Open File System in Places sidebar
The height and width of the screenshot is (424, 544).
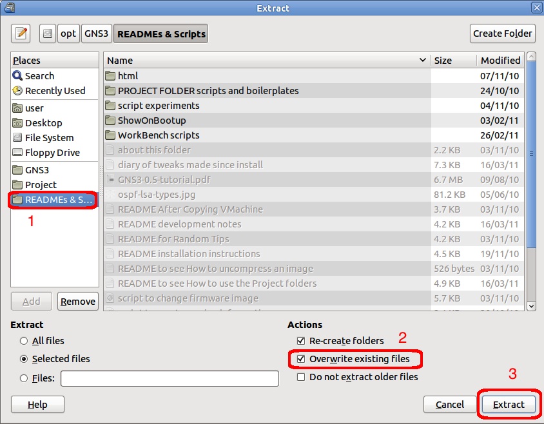49,138
